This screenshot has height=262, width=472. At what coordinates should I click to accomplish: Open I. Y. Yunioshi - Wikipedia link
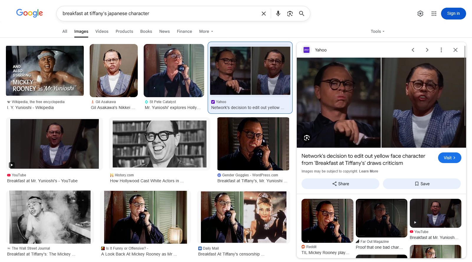(x=30, y=108)
